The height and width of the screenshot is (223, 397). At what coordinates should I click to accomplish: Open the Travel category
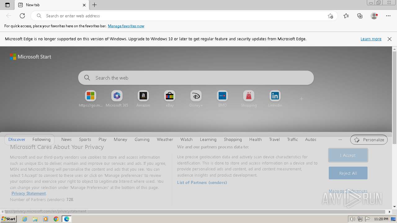click(274, 139)
